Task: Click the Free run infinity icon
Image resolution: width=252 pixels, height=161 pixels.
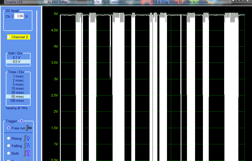Action: (29, 128)
